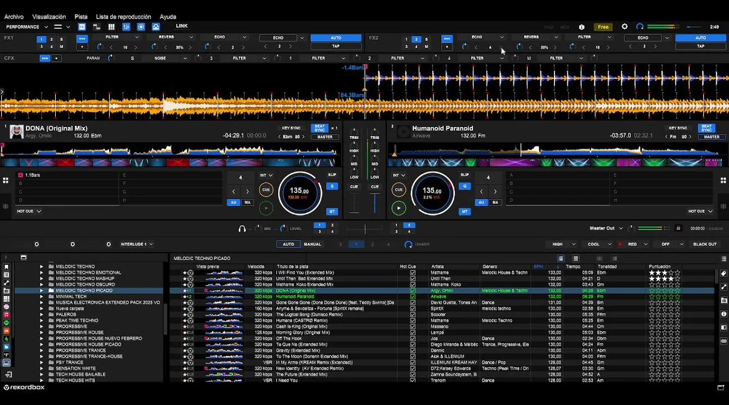Open Archivo menu
Viewport: 729px width, 405px height.
(14, 17)
